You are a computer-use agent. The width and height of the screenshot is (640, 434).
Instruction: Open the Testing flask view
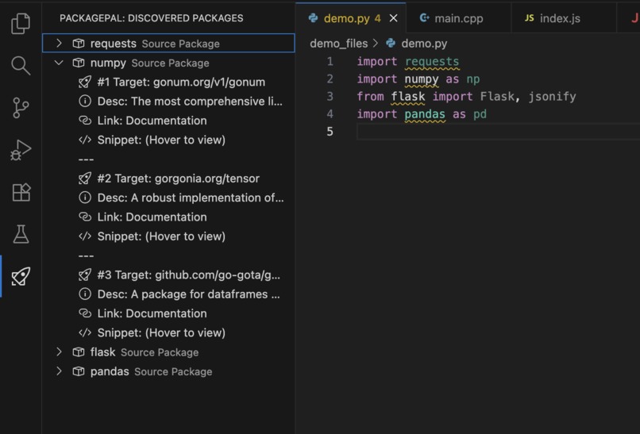click(x=21, y=234)
